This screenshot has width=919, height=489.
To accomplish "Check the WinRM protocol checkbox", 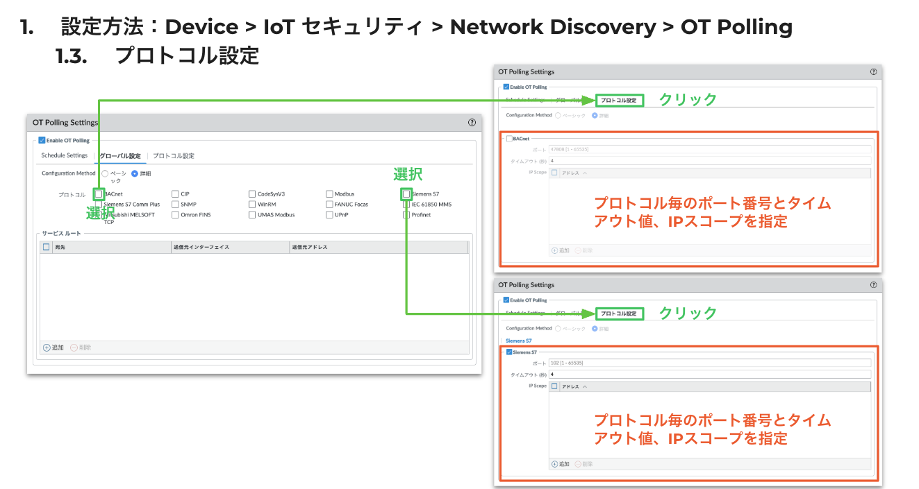I will coord(252,205).
